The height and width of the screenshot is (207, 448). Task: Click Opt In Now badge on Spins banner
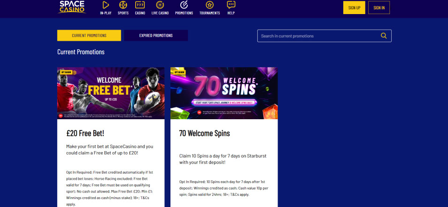click(180, 72)
